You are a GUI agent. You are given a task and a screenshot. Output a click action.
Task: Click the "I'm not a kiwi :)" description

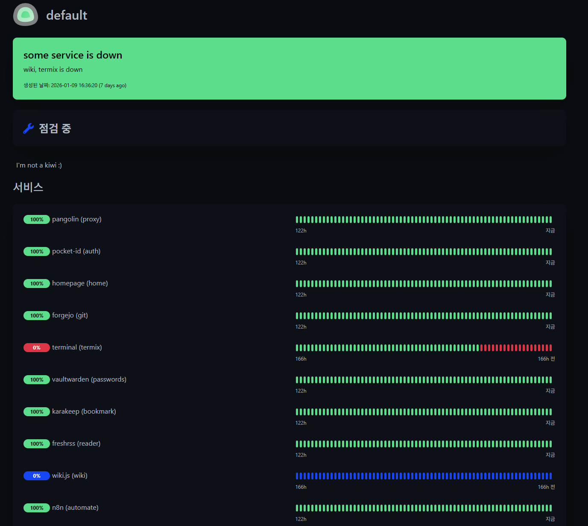click(39, 165)
